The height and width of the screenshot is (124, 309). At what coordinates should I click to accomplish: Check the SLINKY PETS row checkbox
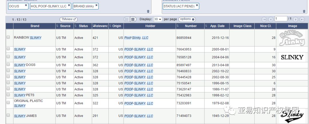8,95
